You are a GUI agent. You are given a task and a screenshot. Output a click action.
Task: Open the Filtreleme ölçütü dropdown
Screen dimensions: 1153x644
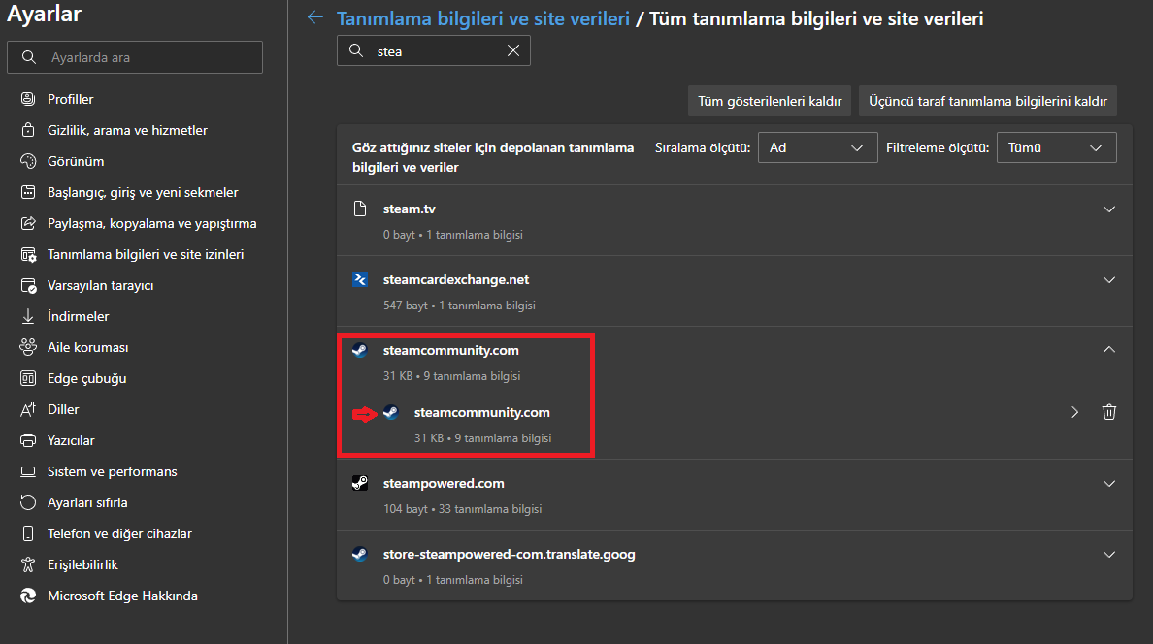1056,147
